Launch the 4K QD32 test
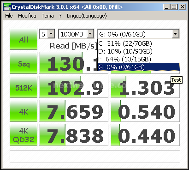Image resolution: width=189 pixels, height=170 pixels. pyautogui.click(x=24, y=135)
